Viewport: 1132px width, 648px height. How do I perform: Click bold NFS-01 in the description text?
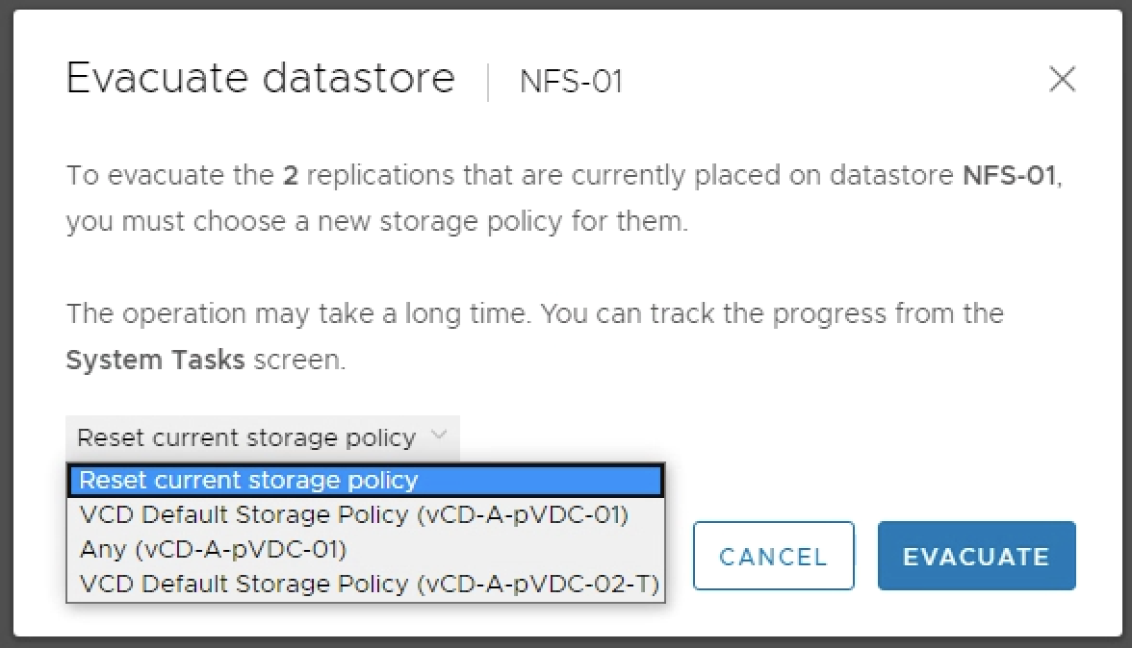pyautogui.click(x=1010, y=176)
